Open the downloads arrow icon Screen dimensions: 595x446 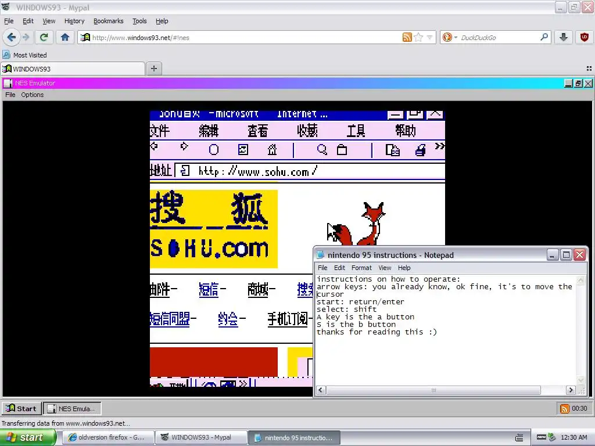tap(564, 37)
